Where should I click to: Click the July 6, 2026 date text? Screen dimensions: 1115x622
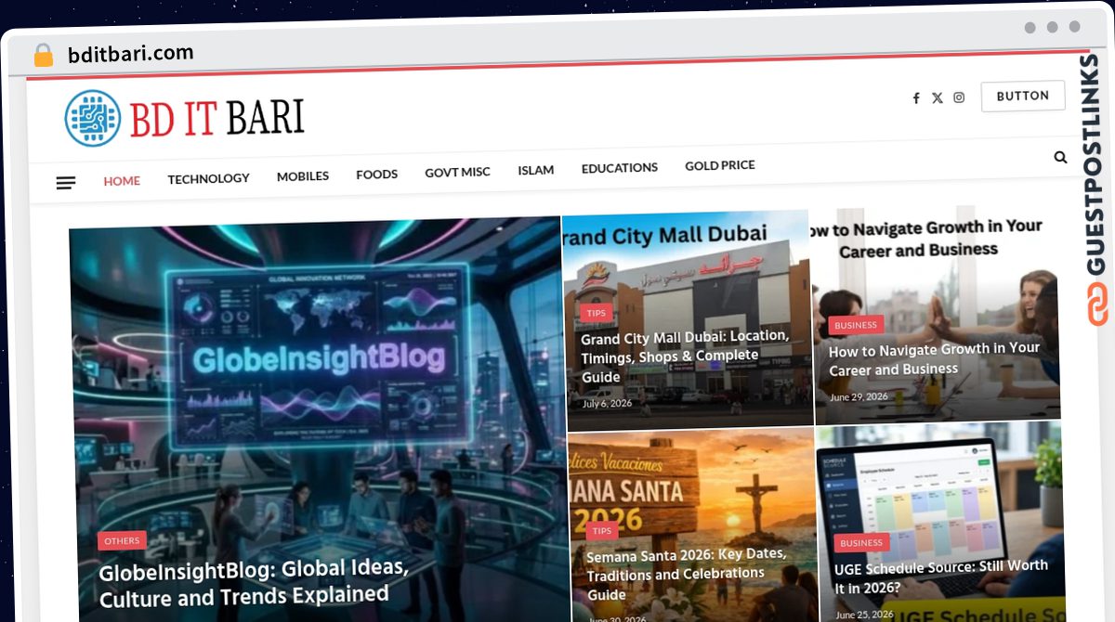(x=607, y=404)
